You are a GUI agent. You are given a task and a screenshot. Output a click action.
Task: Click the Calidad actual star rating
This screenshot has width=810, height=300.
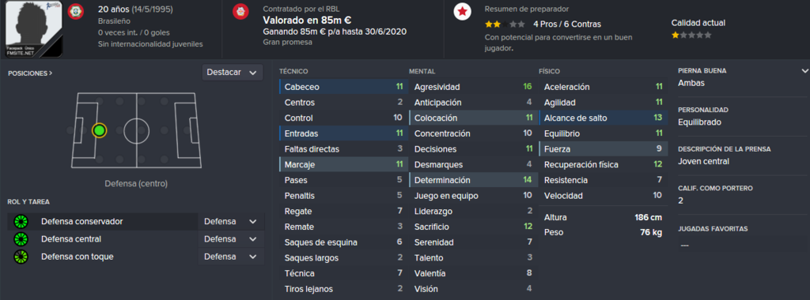click(x=691, y=35)
